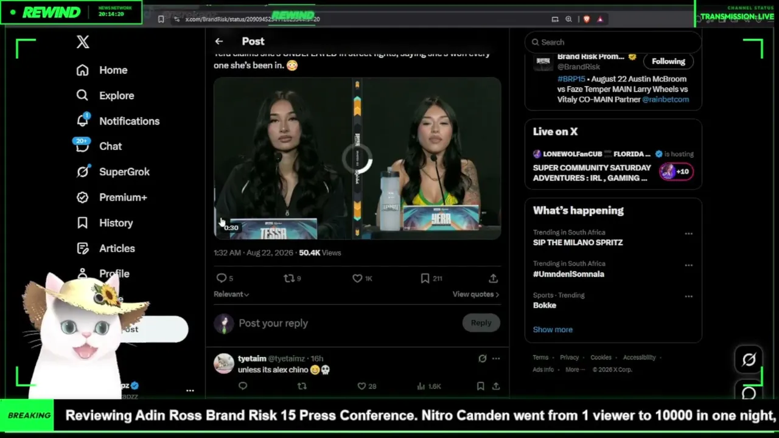The height and width of the screenshot is (438, 779).
Task: Open the @rainbetcom mention link
Action: click(x=665, y=99)
